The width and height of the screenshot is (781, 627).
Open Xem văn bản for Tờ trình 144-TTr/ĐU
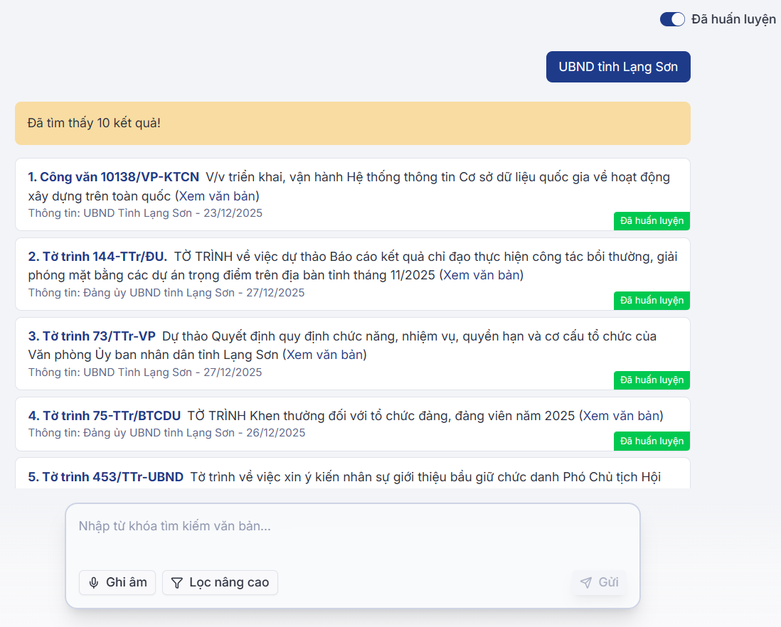point(482,275)
